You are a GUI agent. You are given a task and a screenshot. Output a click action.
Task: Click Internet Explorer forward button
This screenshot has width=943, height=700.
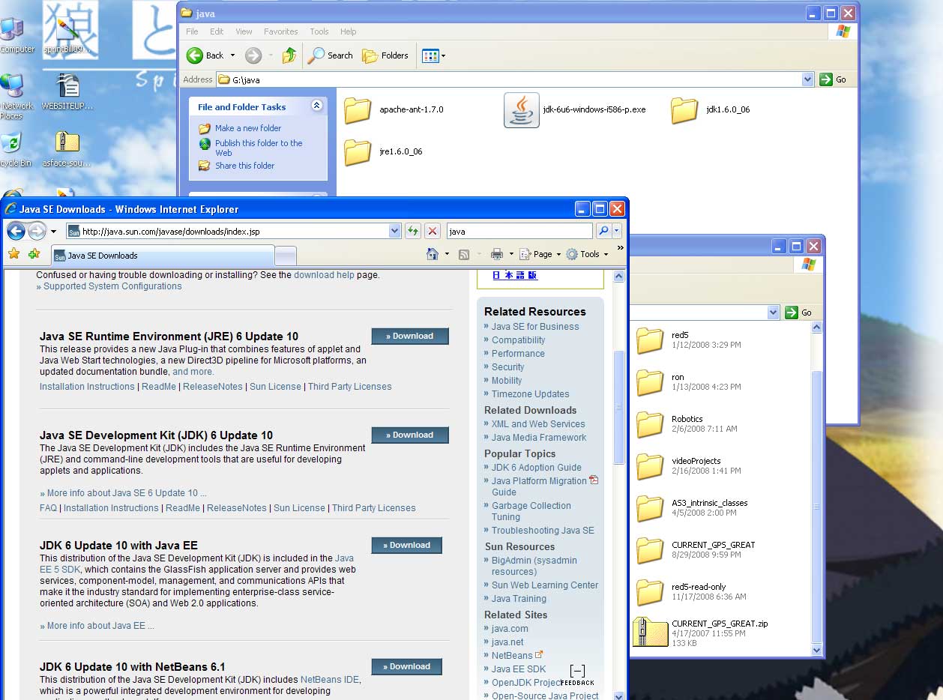pos(37,231)
